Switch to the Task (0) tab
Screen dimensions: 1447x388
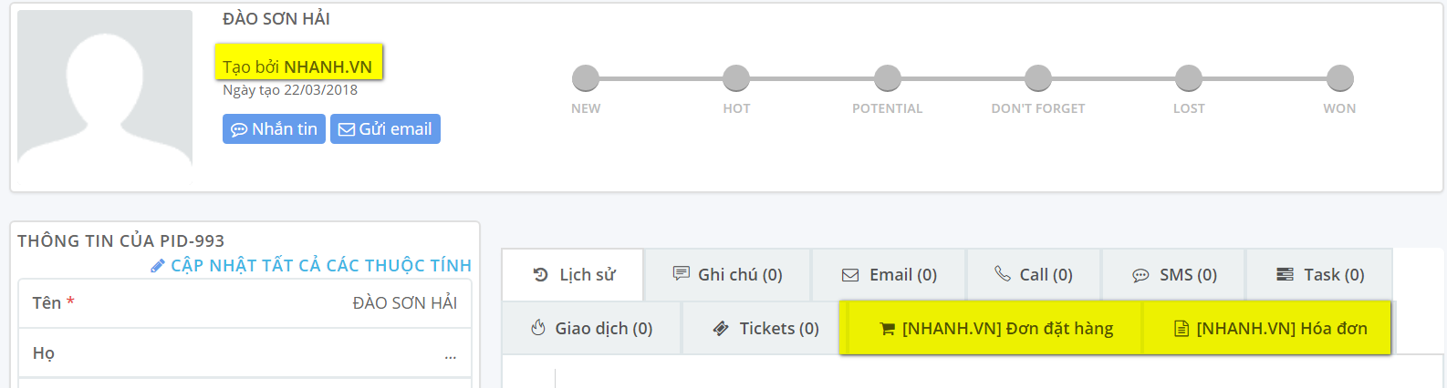coord(1319,274)
